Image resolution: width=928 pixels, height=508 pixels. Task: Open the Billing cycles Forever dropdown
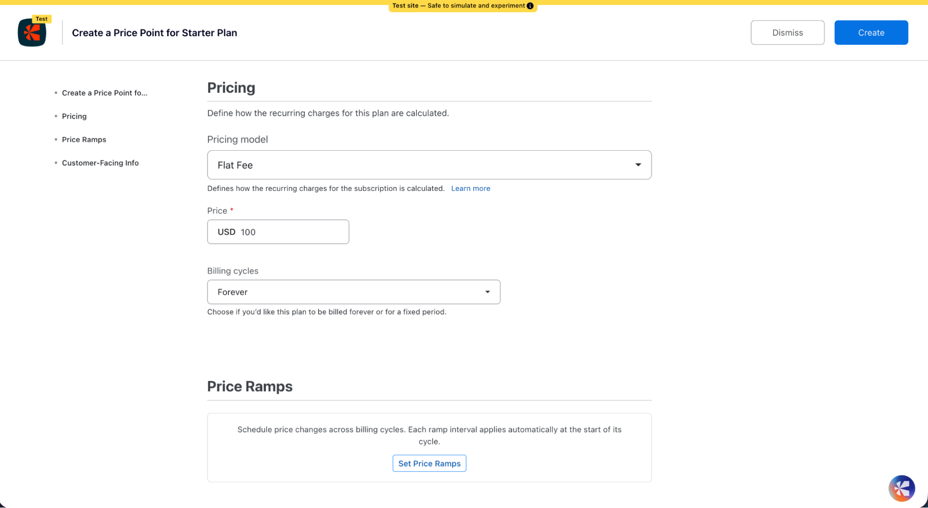(353, 292)
